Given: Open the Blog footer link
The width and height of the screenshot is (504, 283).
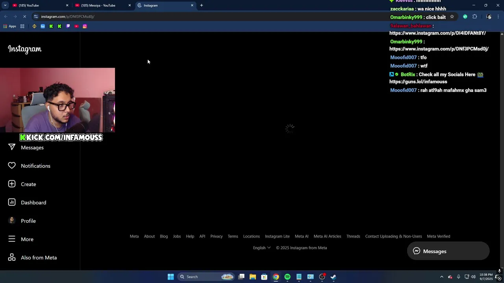Looking at the screenshot, I should 164,236.
